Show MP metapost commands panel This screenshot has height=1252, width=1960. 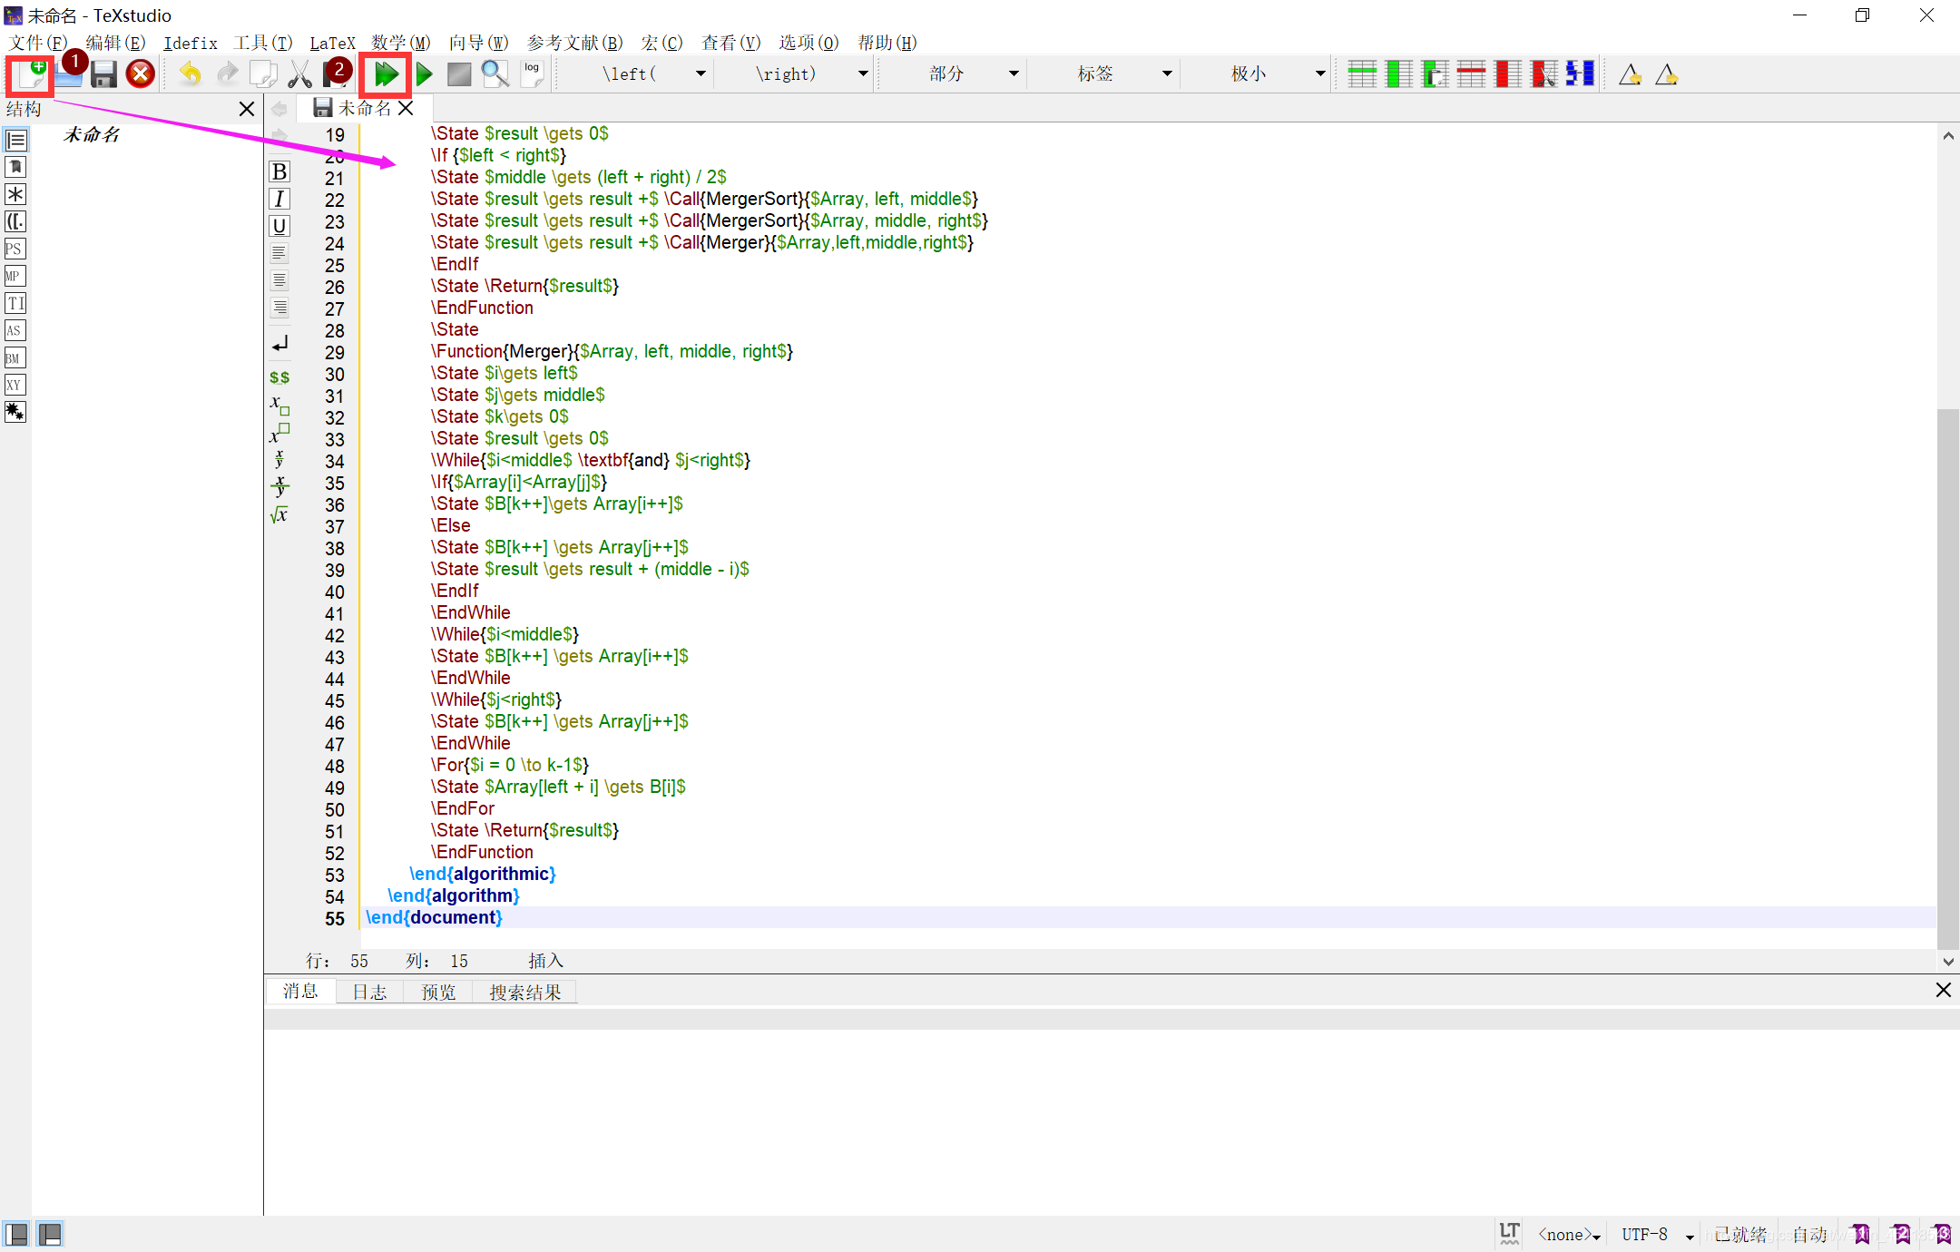[15, 276]
